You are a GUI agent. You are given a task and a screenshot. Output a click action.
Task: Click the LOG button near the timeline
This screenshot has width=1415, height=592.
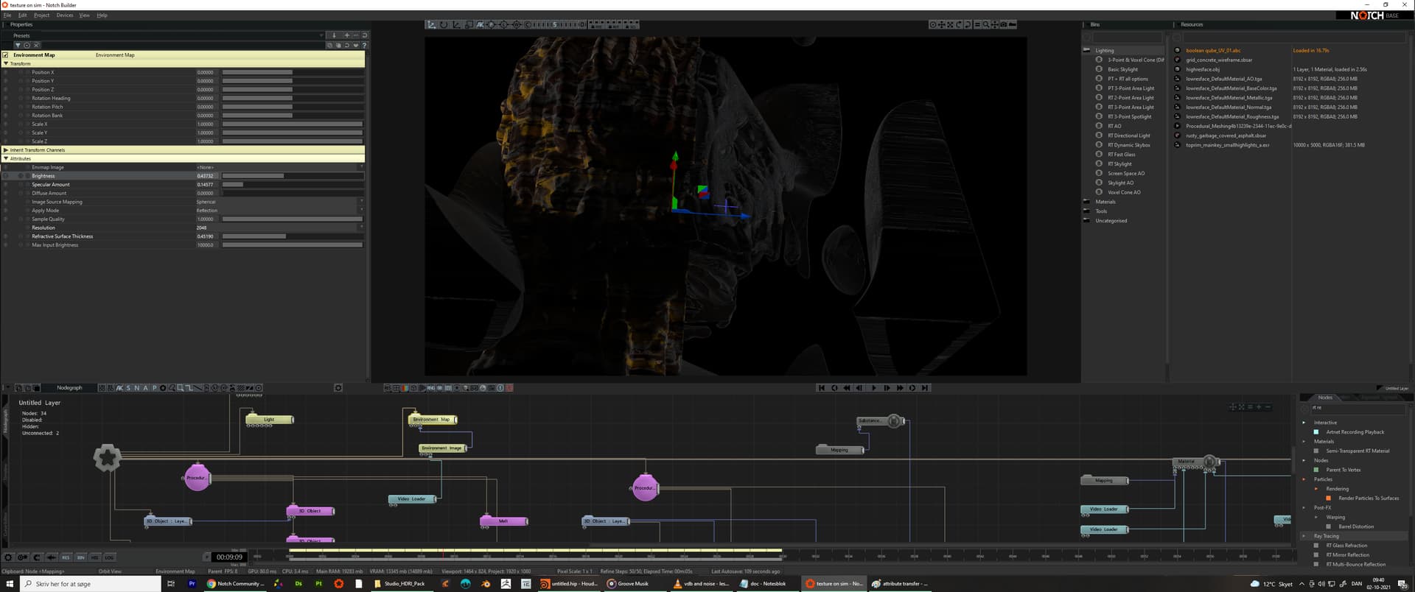109,557
